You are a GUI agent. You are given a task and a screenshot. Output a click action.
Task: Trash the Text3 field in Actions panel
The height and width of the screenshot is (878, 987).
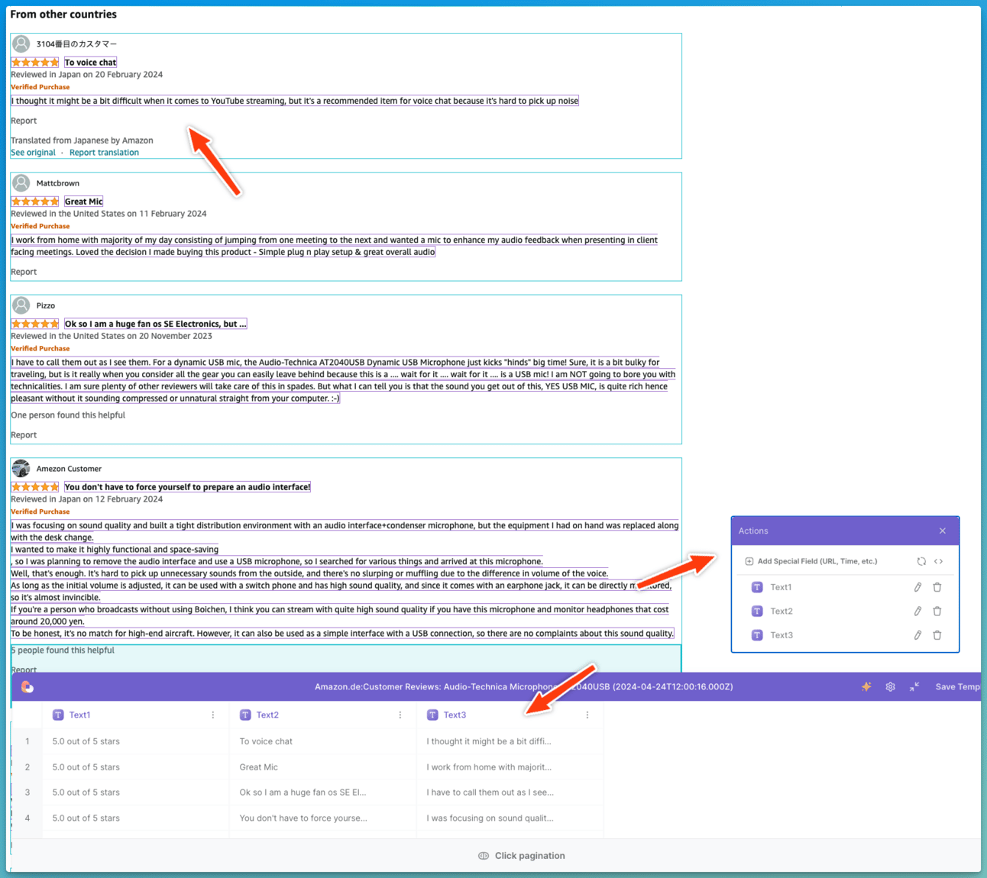(937, 635)
